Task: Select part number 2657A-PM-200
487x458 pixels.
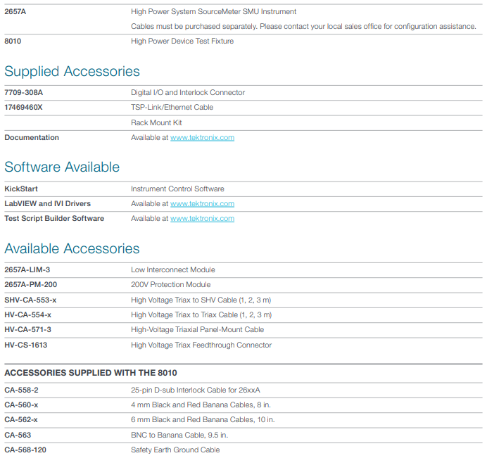Action: coord(31,285)
